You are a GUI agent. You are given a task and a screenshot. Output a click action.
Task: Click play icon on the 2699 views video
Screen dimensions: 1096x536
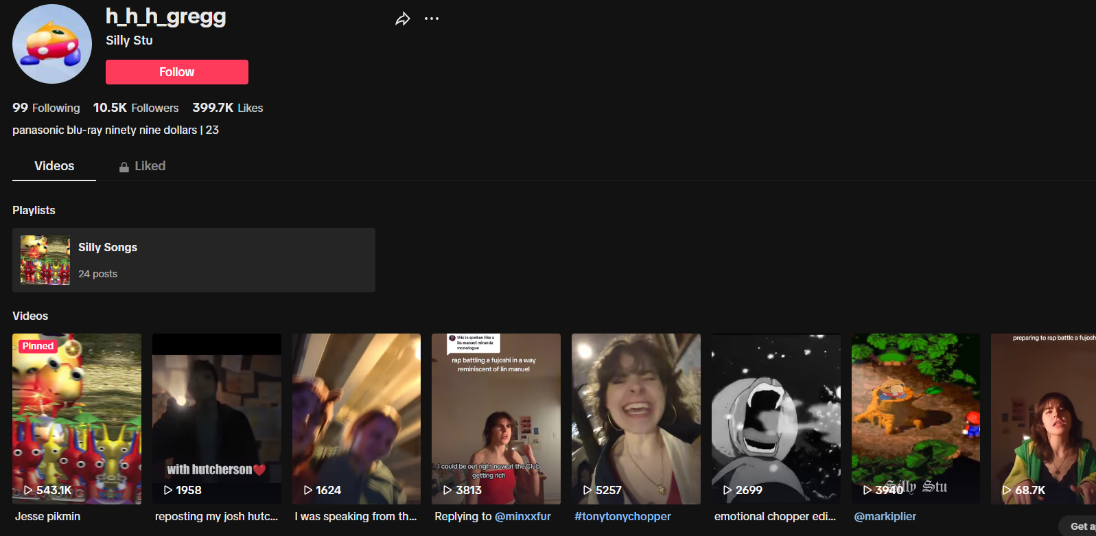click(x=727, y=490)
